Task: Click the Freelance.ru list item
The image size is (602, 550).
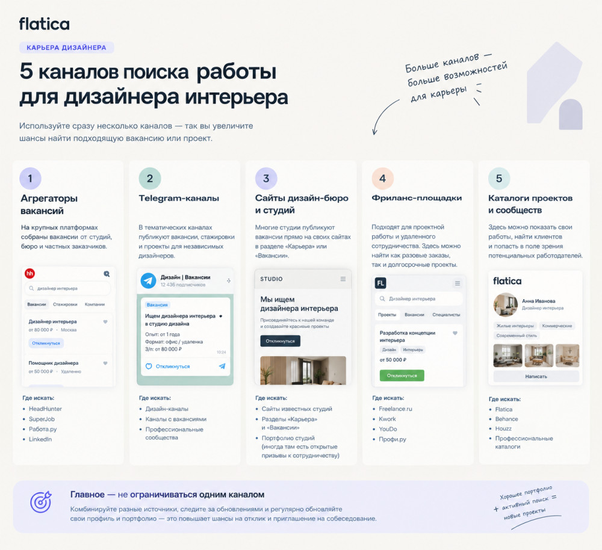Action: tap(395, 409)
